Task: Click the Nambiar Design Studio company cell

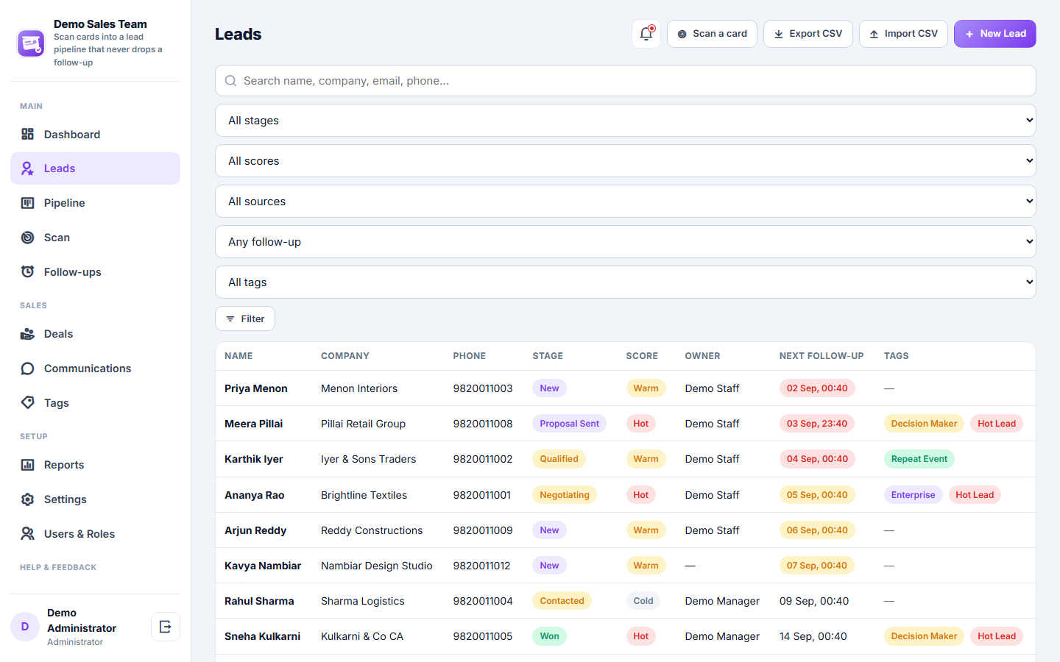Action: coord(377,566)
